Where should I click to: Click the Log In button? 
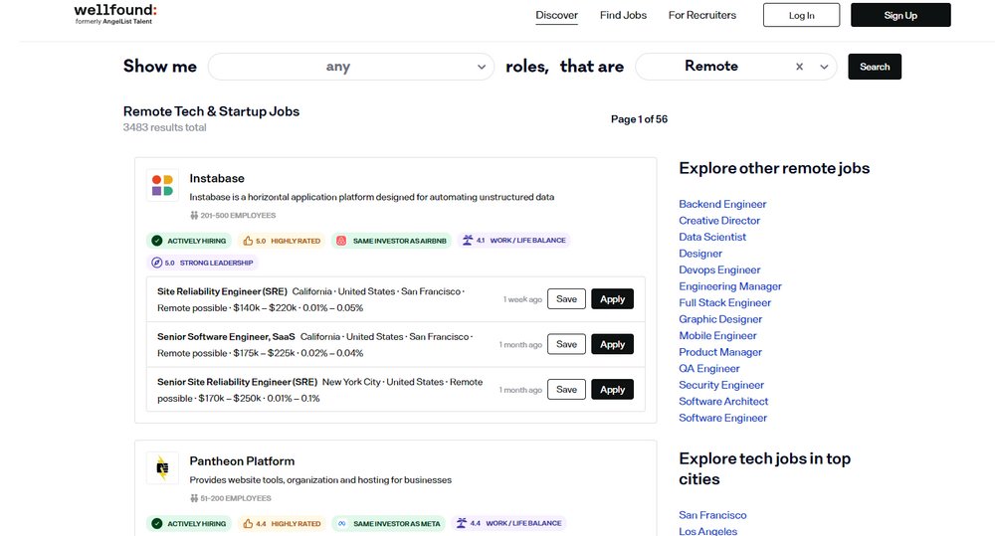click(801, 15)
